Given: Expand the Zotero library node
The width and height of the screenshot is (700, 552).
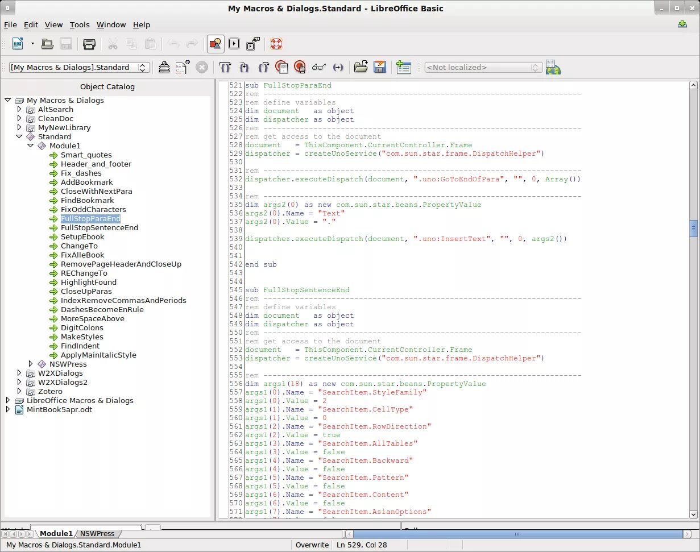Looking at the screenshot, I should (19, 391).
